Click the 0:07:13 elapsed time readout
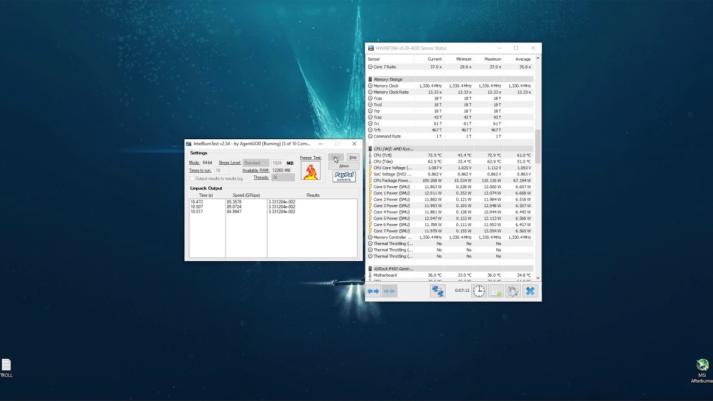Viewport: 713px width, 401px height. click(462, 291)
